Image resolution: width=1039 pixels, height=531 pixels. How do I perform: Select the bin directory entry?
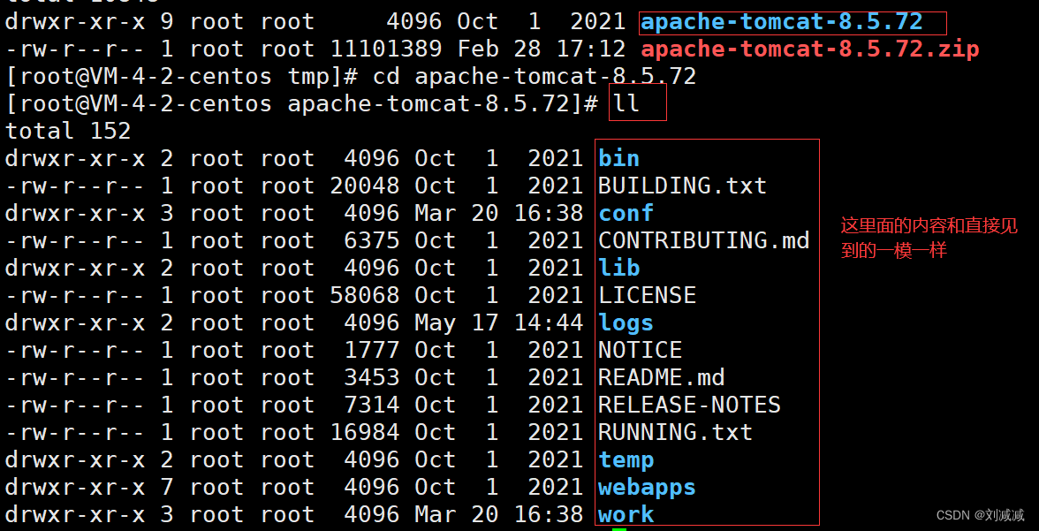point(618,158)
